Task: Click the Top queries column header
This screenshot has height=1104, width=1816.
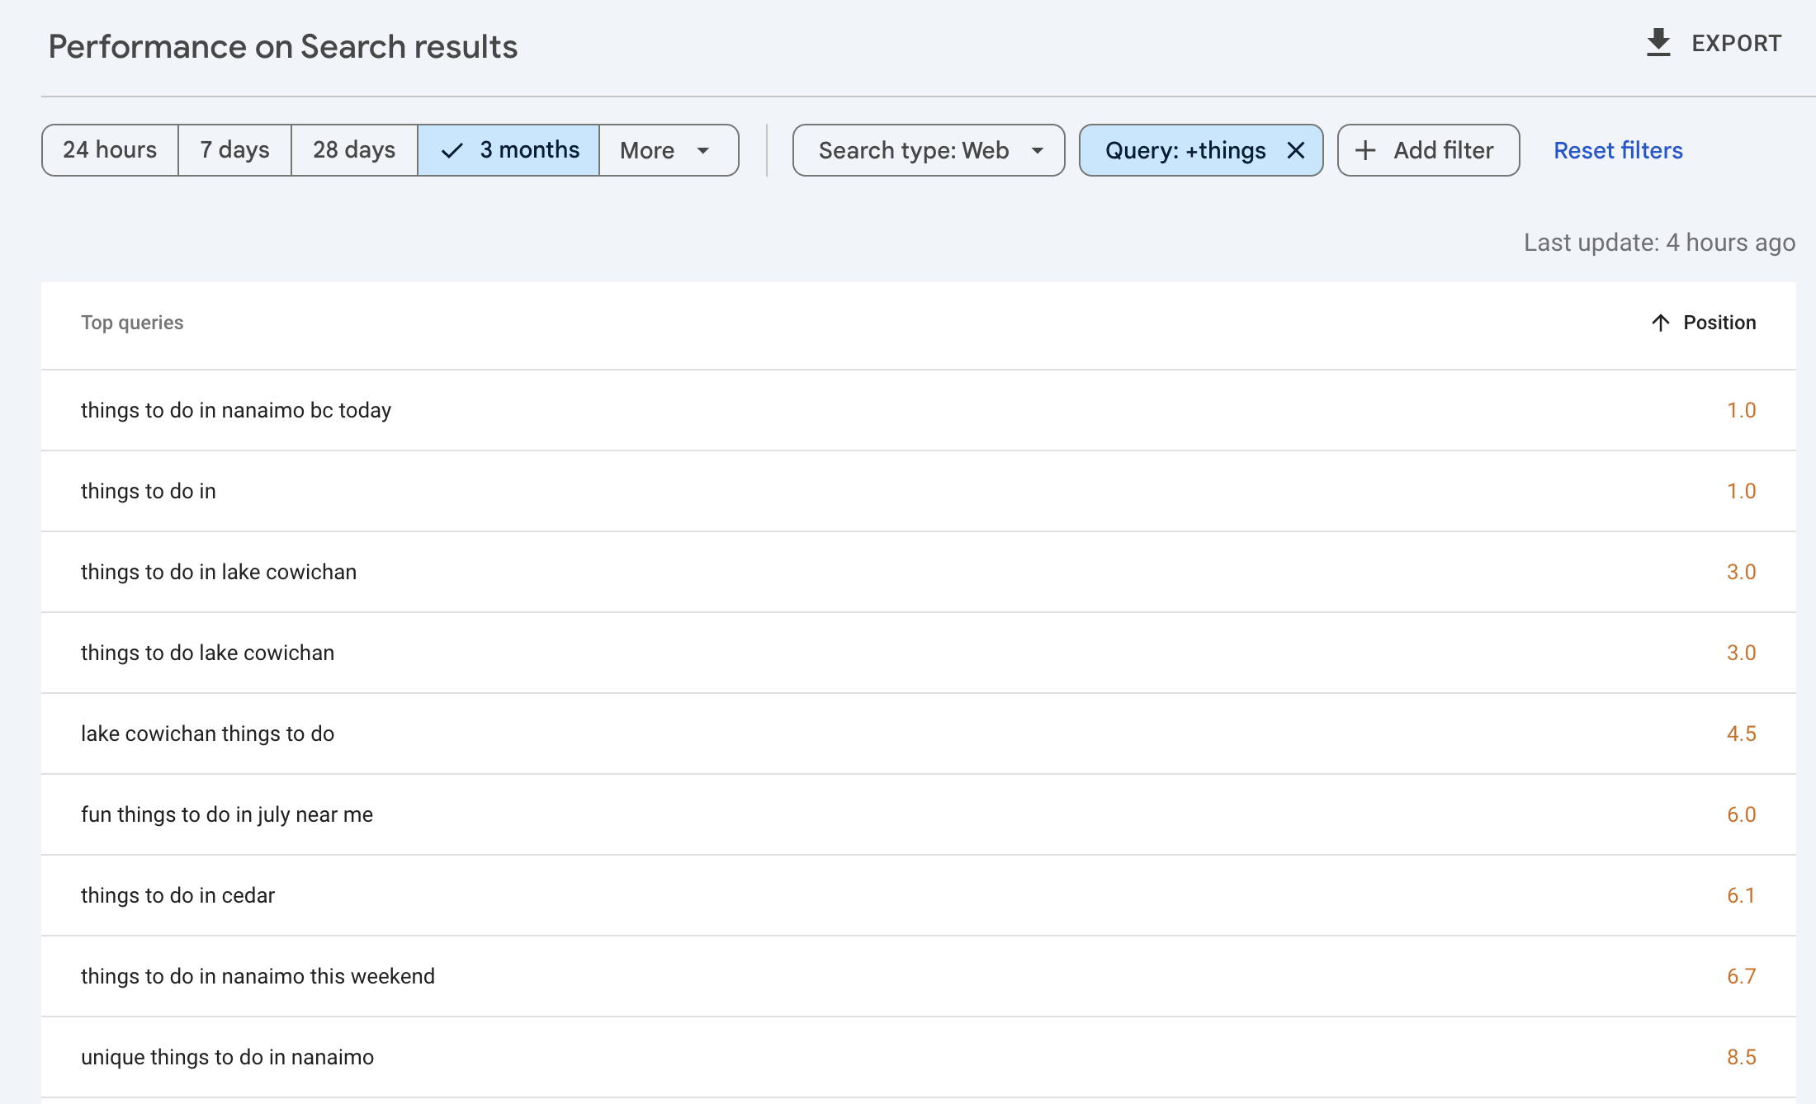Action: [132, 323]
